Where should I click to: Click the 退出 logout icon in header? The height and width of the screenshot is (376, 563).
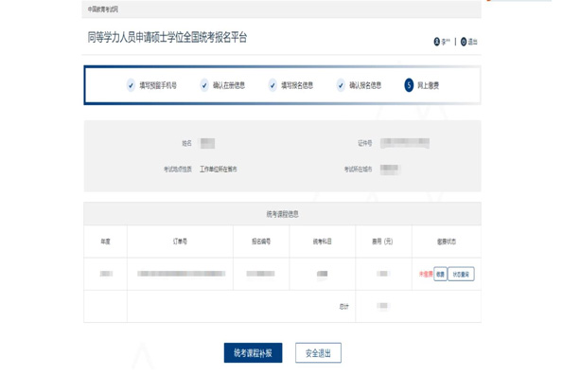pos(464,42)
